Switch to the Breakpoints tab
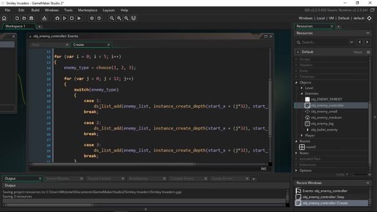Image resolution: width=377 pixels, height=212 pixels. [138, 178]
